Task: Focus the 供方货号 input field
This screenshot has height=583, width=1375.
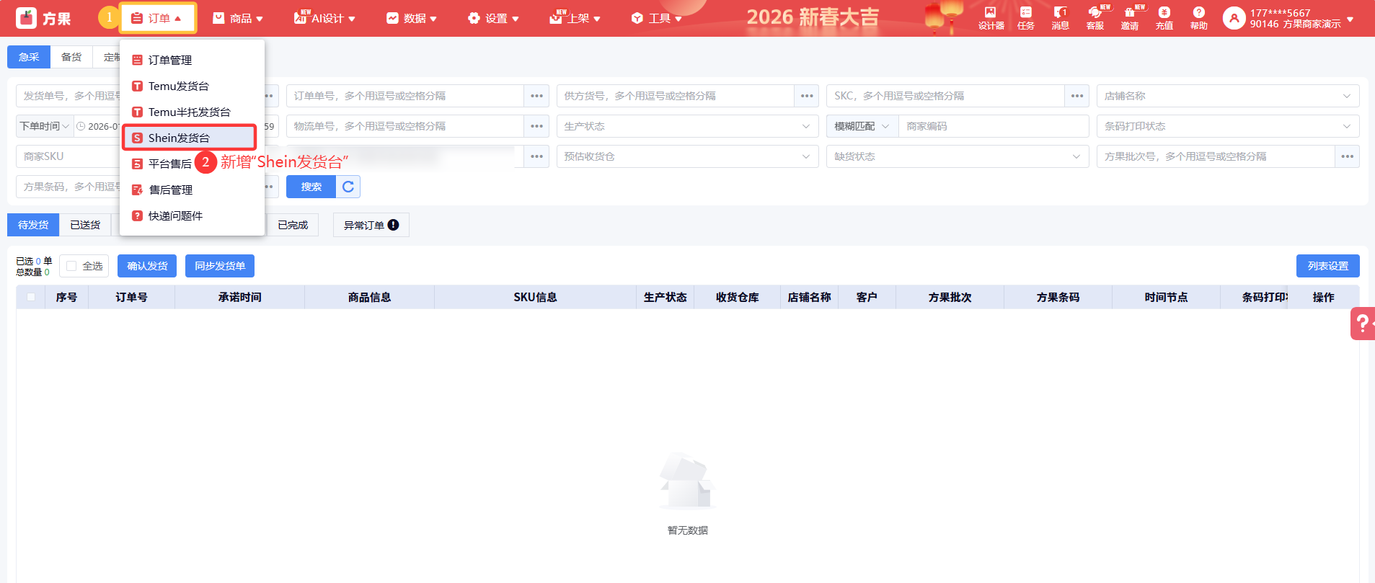Action: tap(676, 96)
